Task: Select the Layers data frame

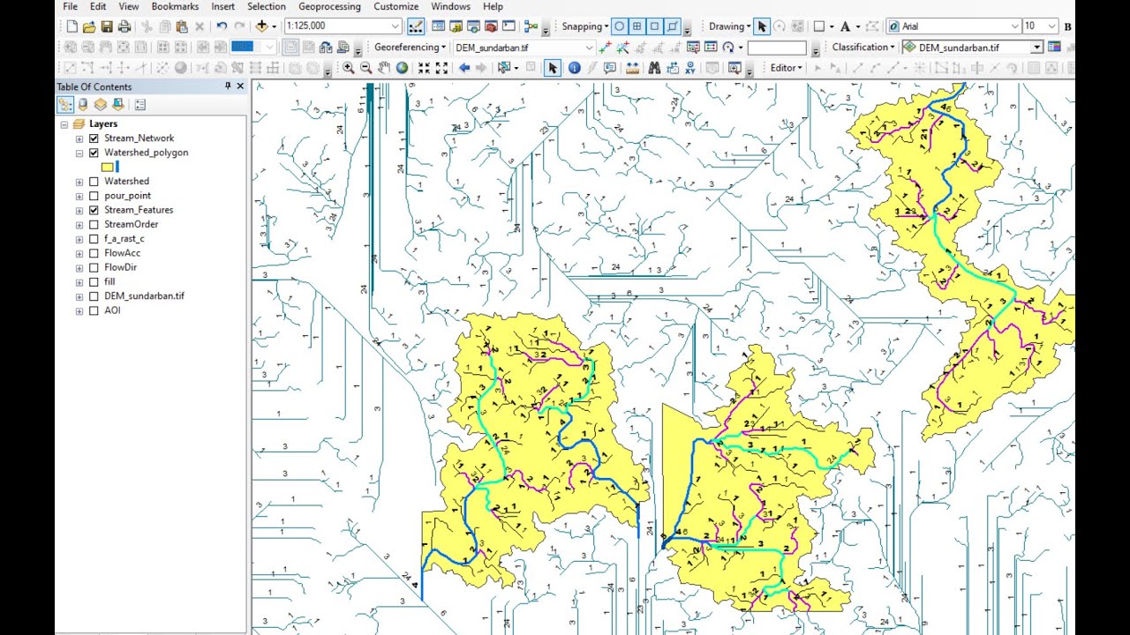Action: [x=103, y=124]
